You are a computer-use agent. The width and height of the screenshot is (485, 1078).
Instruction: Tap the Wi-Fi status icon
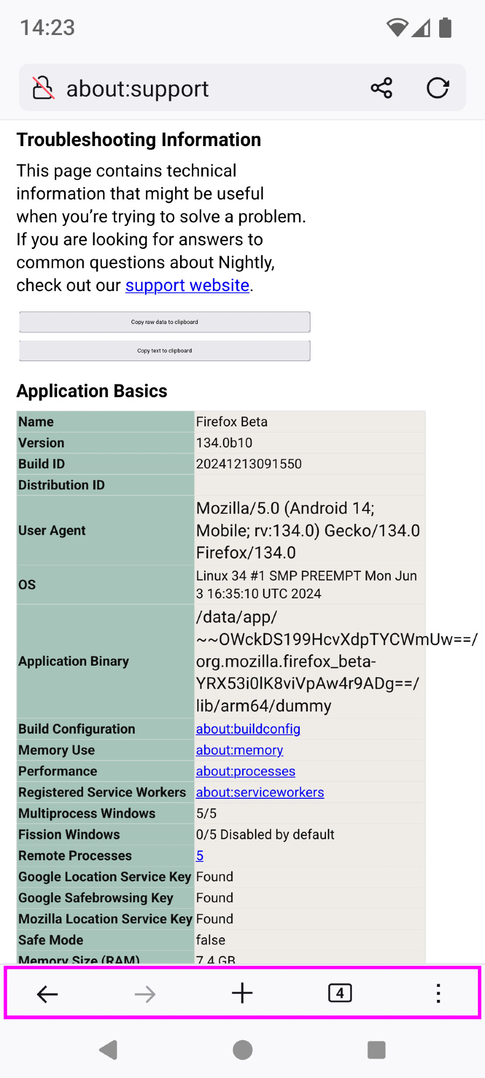[x=397, y=27]
